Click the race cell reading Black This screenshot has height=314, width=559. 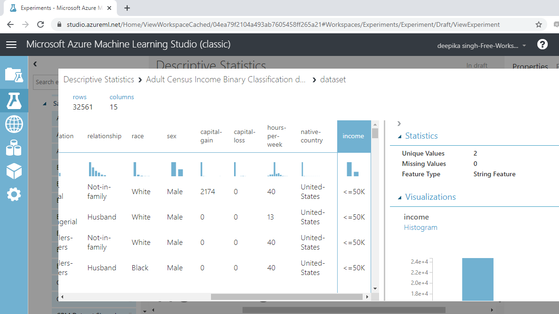click(140, 268)
